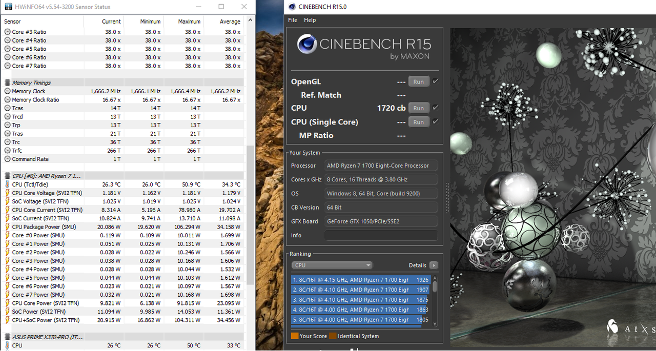Screen dimensions: 656x351
Task: Select ranking entry 4.15 GHz scoring 1926
Action: [x=361, y=280]
